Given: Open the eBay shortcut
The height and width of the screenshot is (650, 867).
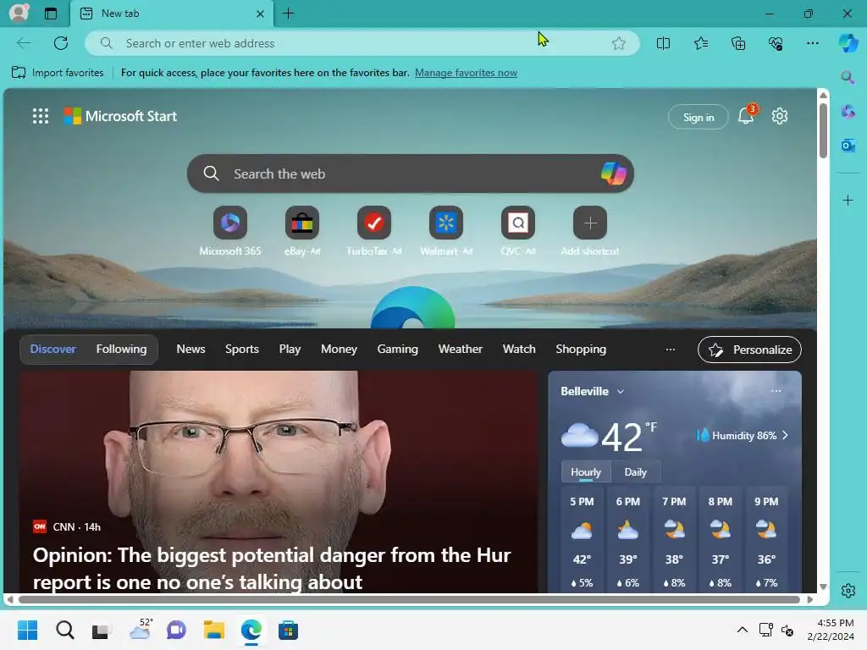Looking at the screenshot, I should click(302, 232).
